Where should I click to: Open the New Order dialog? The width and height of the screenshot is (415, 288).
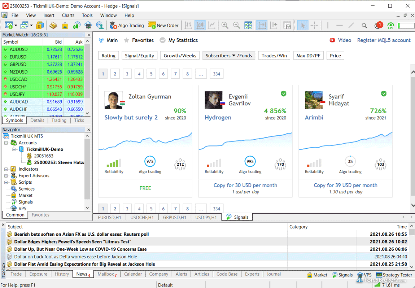(x=163, y=25)
